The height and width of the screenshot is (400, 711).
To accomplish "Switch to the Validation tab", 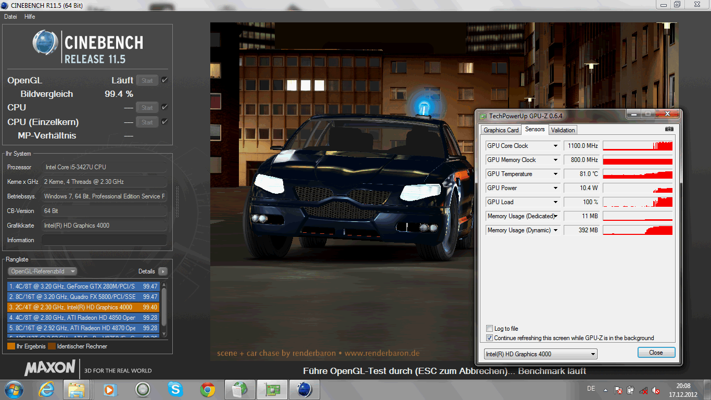I will (x=563, y=130).
